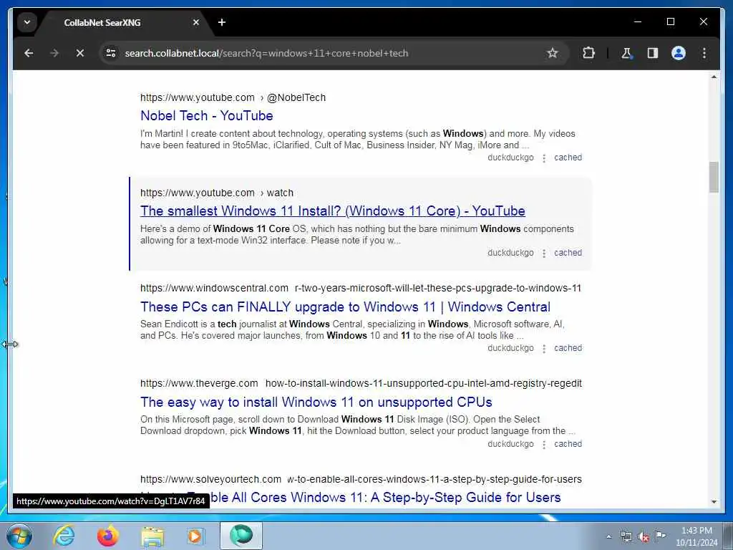Bookmark this page with the star

pos(552,53)
